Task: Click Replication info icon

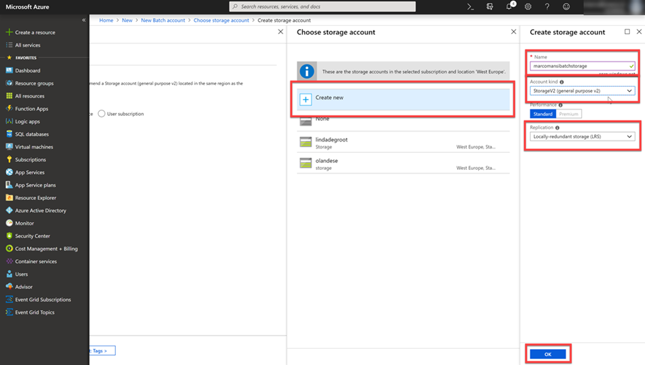Action: [x=557, y=128]
